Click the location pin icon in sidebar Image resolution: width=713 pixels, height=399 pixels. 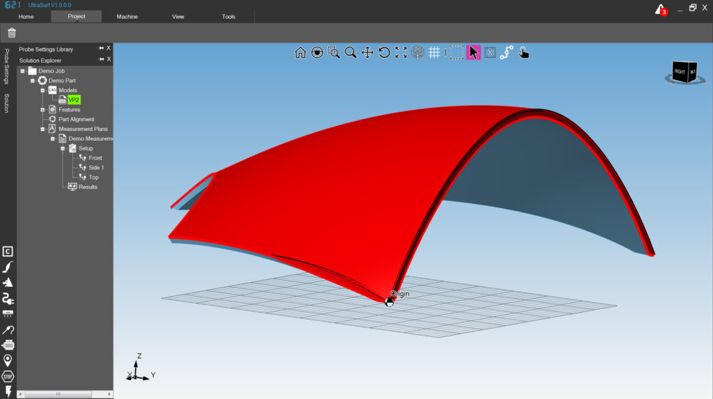(x=8, y=360)
